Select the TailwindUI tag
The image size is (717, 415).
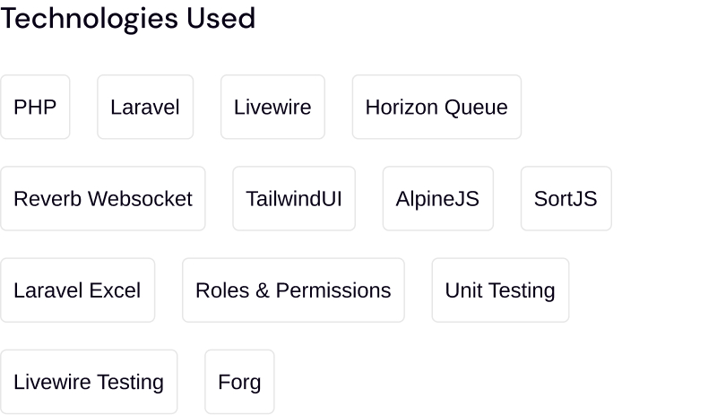(294, 199)
